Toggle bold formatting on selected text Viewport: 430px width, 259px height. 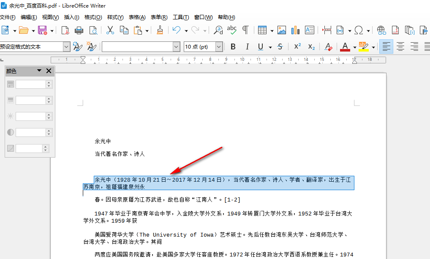tap(233, 46)
